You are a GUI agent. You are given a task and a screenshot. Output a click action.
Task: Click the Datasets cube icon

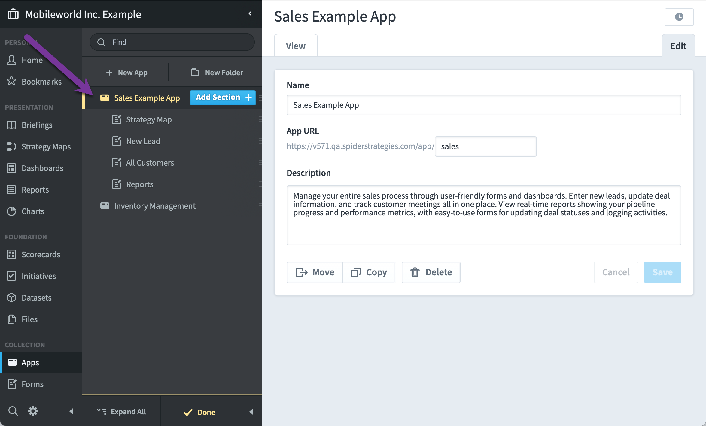click(x=11, y=298)
